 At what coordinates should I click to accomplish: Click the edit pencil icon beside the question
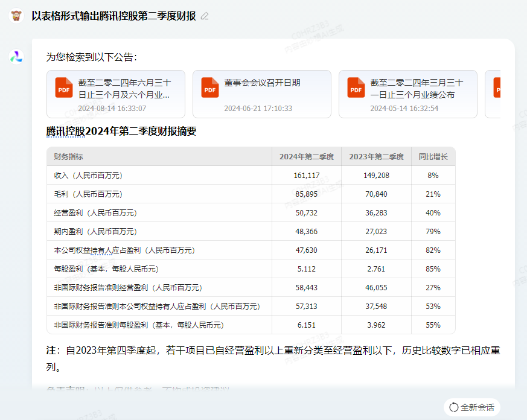click(205, 16)
